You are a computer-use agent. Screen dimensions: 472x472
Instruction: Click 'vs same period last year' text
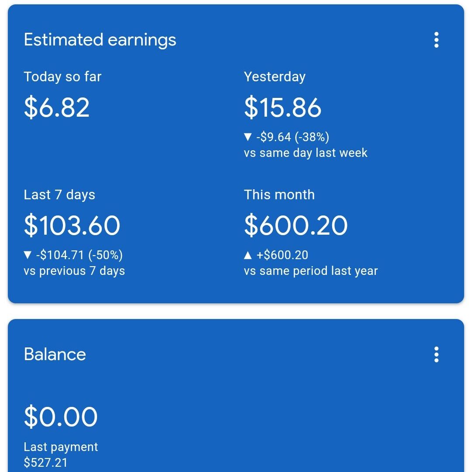311,271
